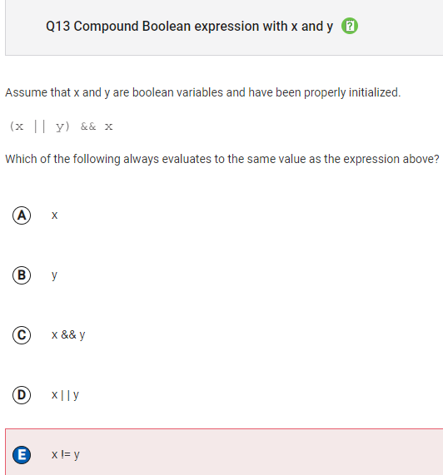Image resolution: width=443 pixels, height=475 pixels.
Task: Click the gray question header bar
Action: click(224, 27)
